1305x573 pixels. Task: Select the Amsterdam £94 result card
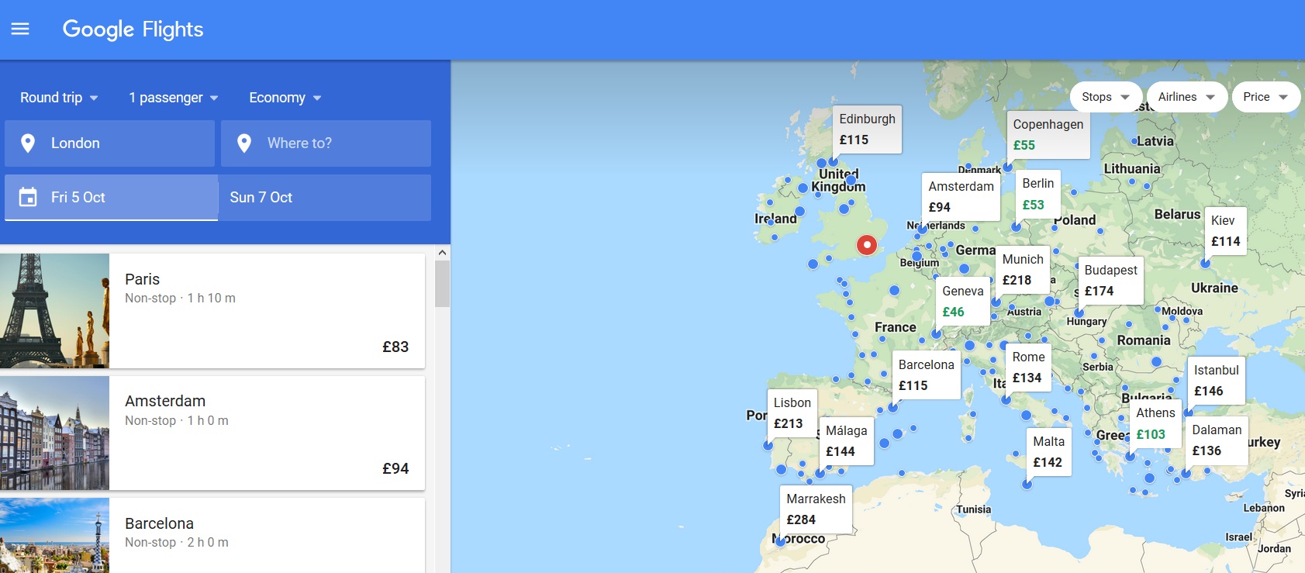coord(212,433)
